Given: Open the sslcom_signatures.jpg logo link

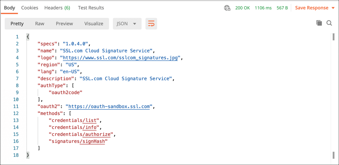Looking at the screenshot, I should pos(121,58).
